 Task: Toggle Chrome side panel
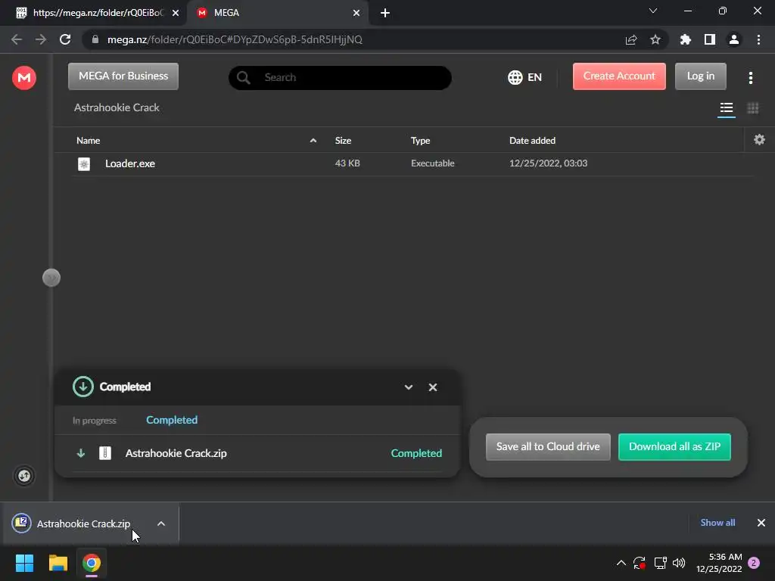click(710, 39)
